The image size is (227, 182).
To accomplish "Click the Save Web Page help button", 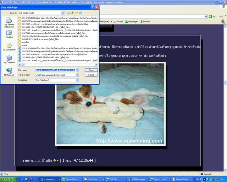I will 92,7.
